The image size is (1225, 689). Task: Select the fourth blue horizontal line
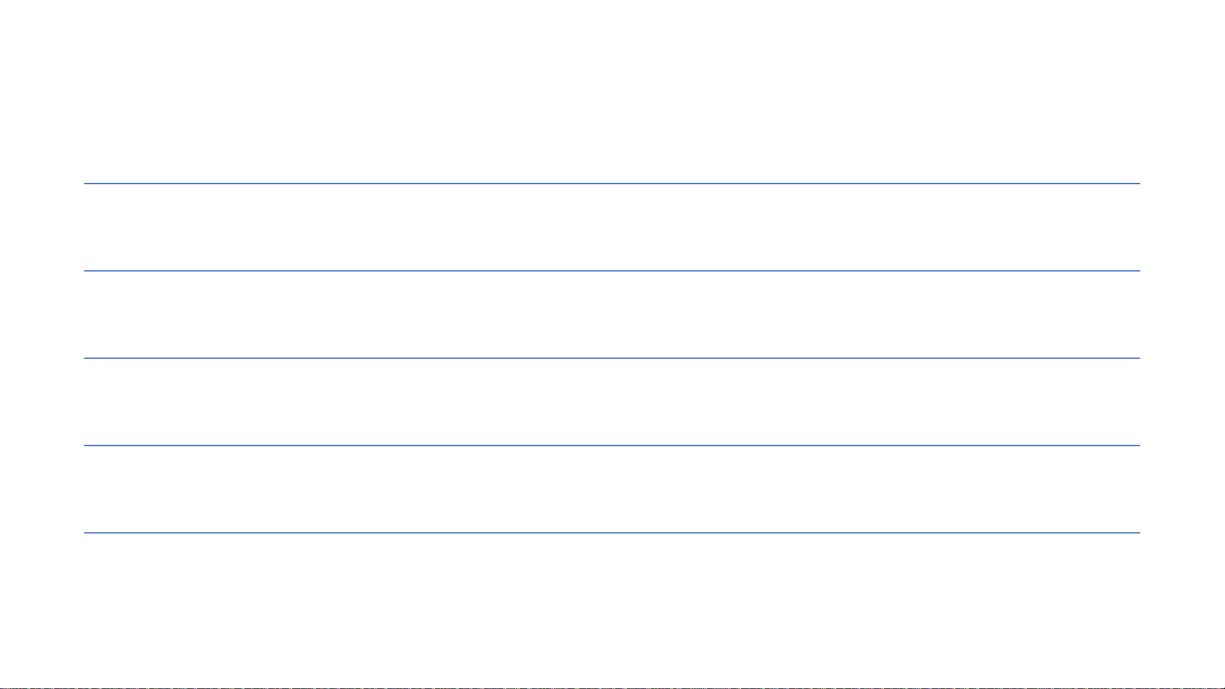tap(612, 446)
